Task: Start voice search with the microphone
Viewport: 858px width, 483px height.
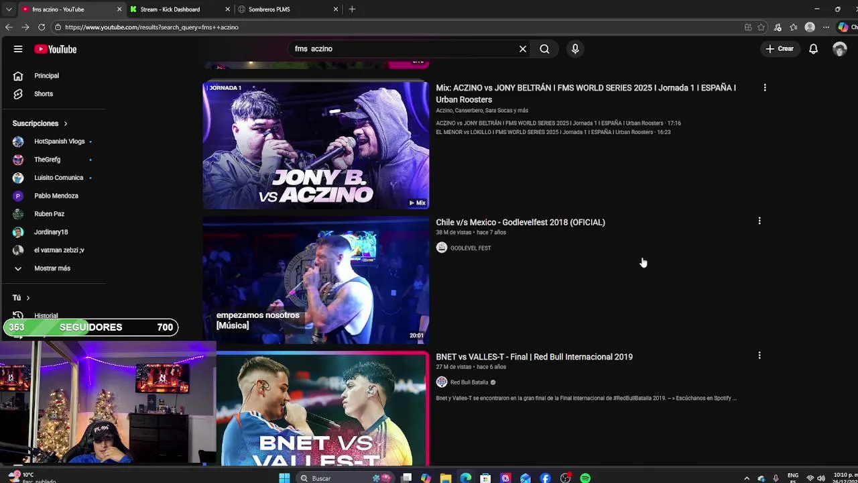Action: (x=575, y=49)
